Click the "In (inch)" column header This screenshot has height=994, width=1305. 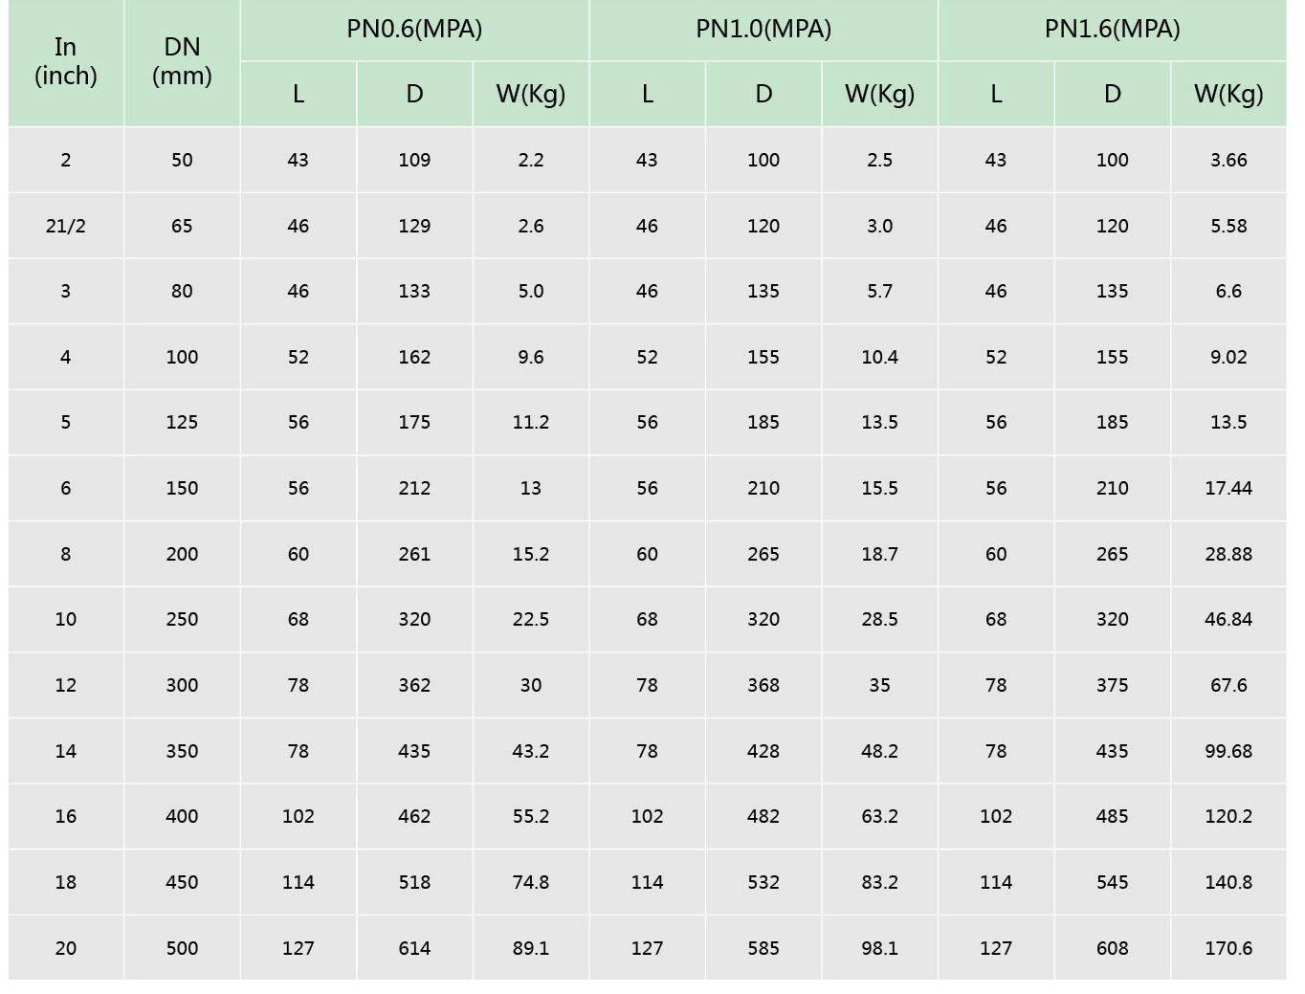(x=66, y=62)
